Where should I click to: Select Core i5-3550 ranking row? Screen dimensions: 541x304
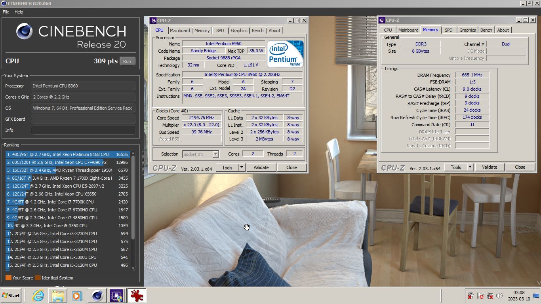point(67,226)
